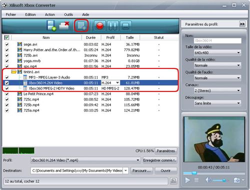Click the Add profile toolbar icon
This screenshot has height=190, width=250.
81,25
